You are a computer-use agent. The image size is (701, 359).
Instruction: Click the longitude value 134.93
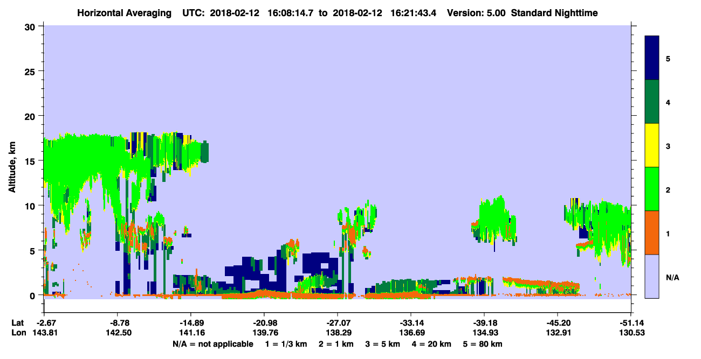coord(485,333)
